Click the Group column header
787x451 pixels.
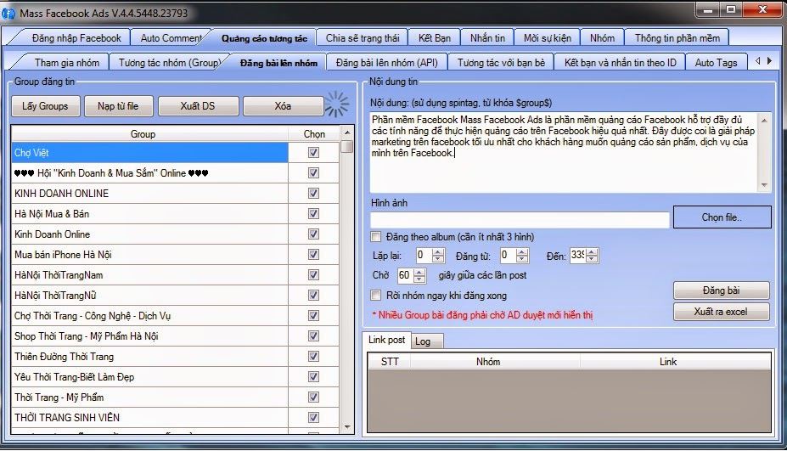[x=149, y=134]
